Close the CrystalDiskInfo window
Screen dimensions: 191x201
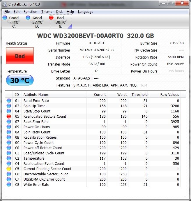182,3
